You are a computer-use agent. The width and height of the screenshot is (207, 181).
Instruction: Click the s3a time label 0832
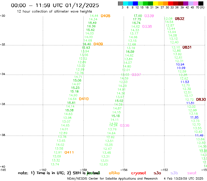[180, 19]
